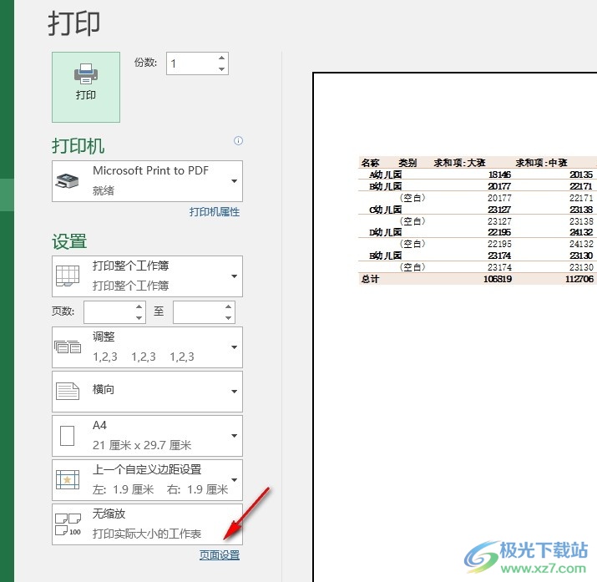Expand the 打印整个工作簿 dropdown arrow
The width and height of the screenshot is (597, 582).
[x=235, y=276]
